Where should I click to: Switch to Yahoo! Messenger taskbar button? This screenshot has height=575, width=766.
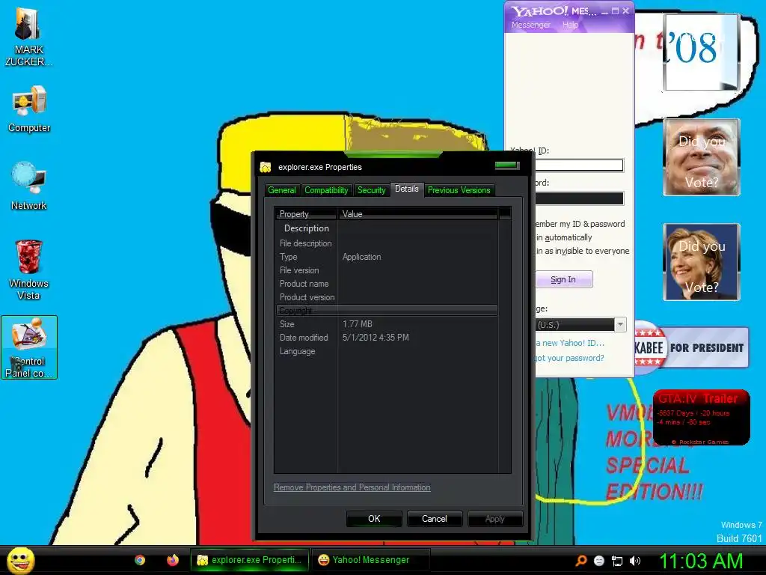coord(370,560)
